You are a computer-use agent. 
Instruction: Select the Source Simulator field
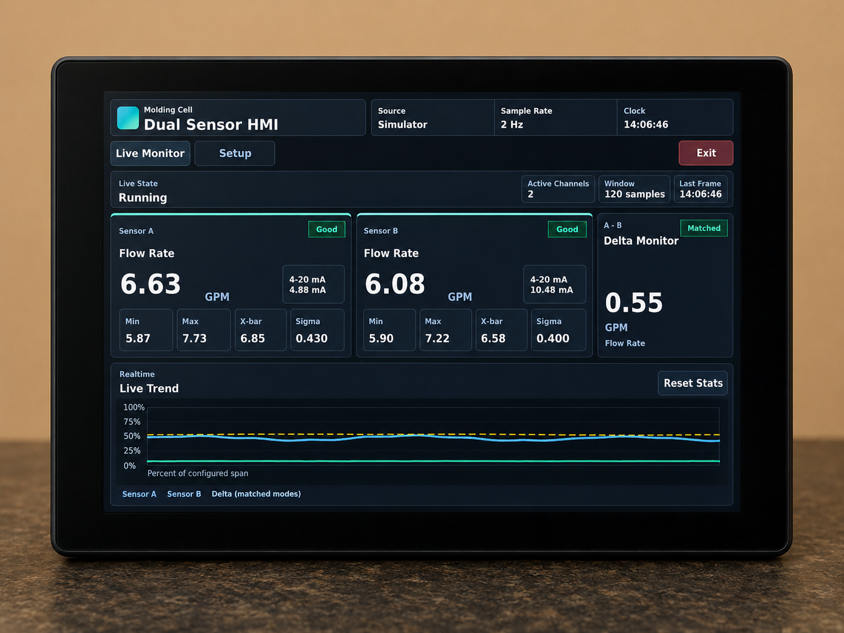tap(432, 118)
